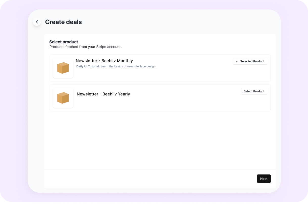This screenshot has width=308, height=204.
Task: Click the Select product section heading
Action: 64,42
